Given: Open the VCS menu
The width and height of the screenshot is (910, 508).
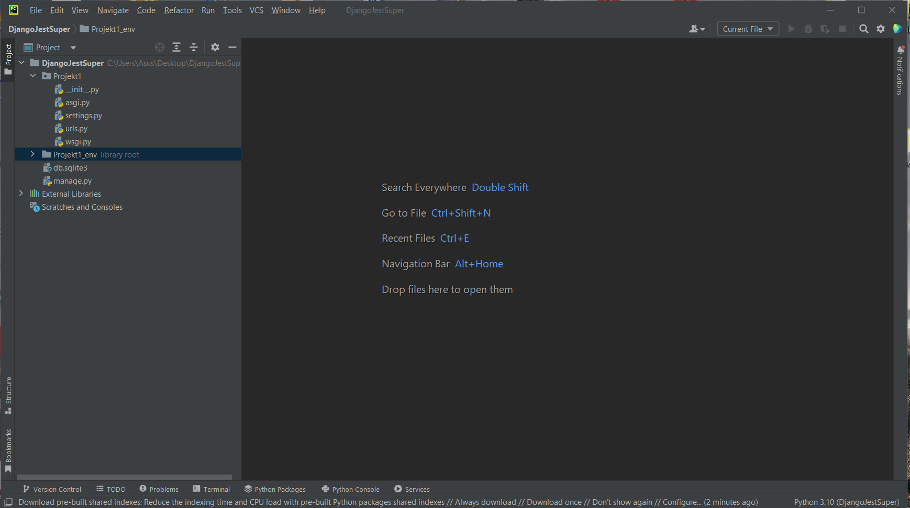Looking at the screenshot, I should [x=257, y=10].
